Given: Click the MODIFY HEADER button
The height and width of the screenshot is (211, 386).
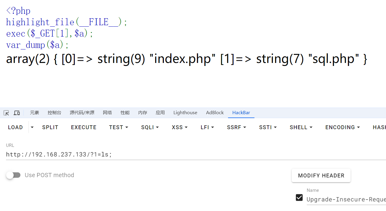Looking at the screenshot, I should (x=321, y=176).
